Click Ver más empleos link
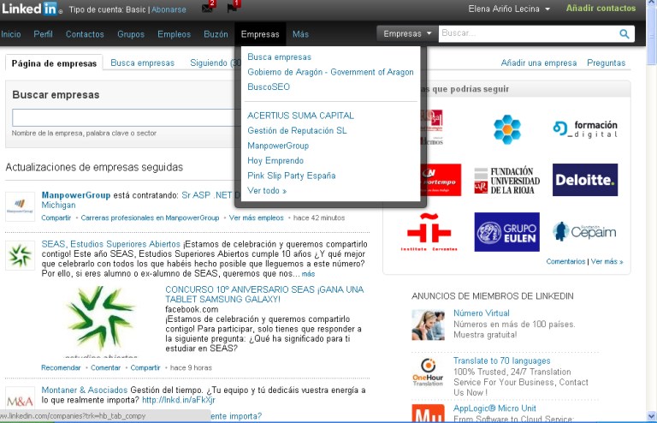 coord(257,218)
